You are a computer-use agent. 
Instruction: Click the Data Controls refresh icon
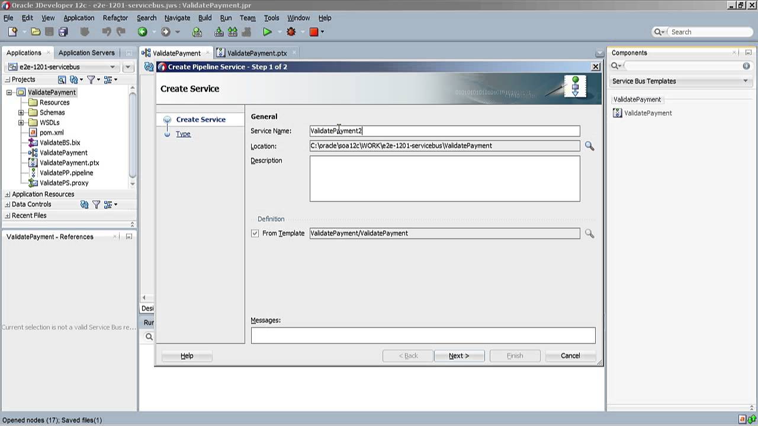click(84, 204)
